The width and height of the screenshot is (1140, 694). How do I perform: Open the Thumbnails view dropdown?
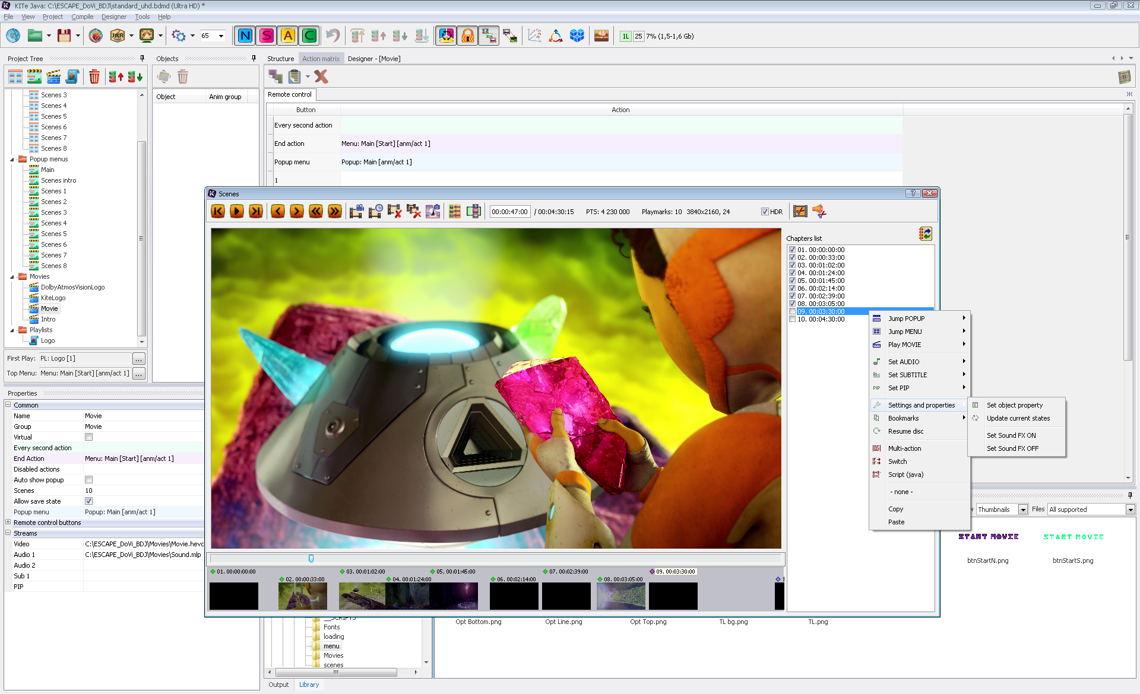pyautogui.click(x=1022, y=510)
